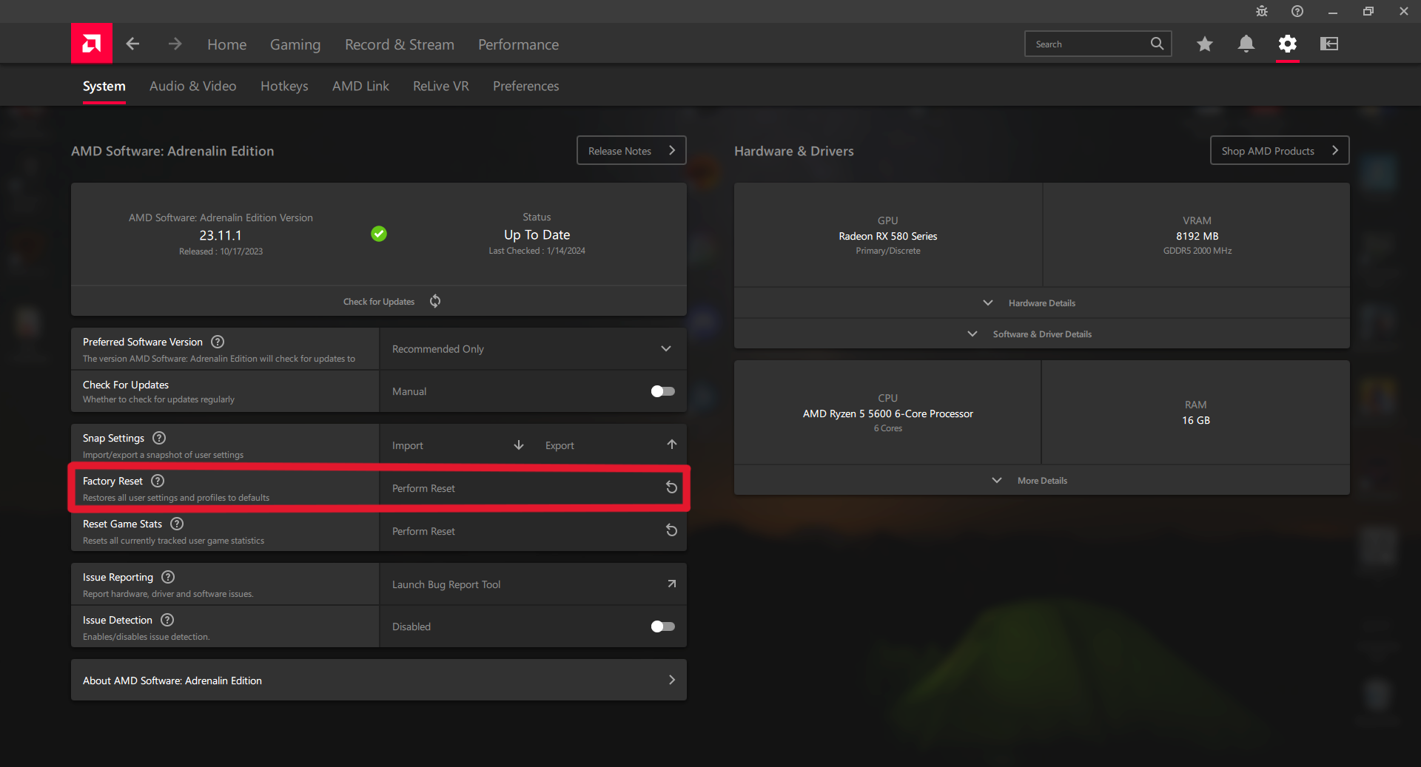The image size is (1421, 767).
Task: Toggle the Issue Detection switch
Action: (x=663, y=626)
